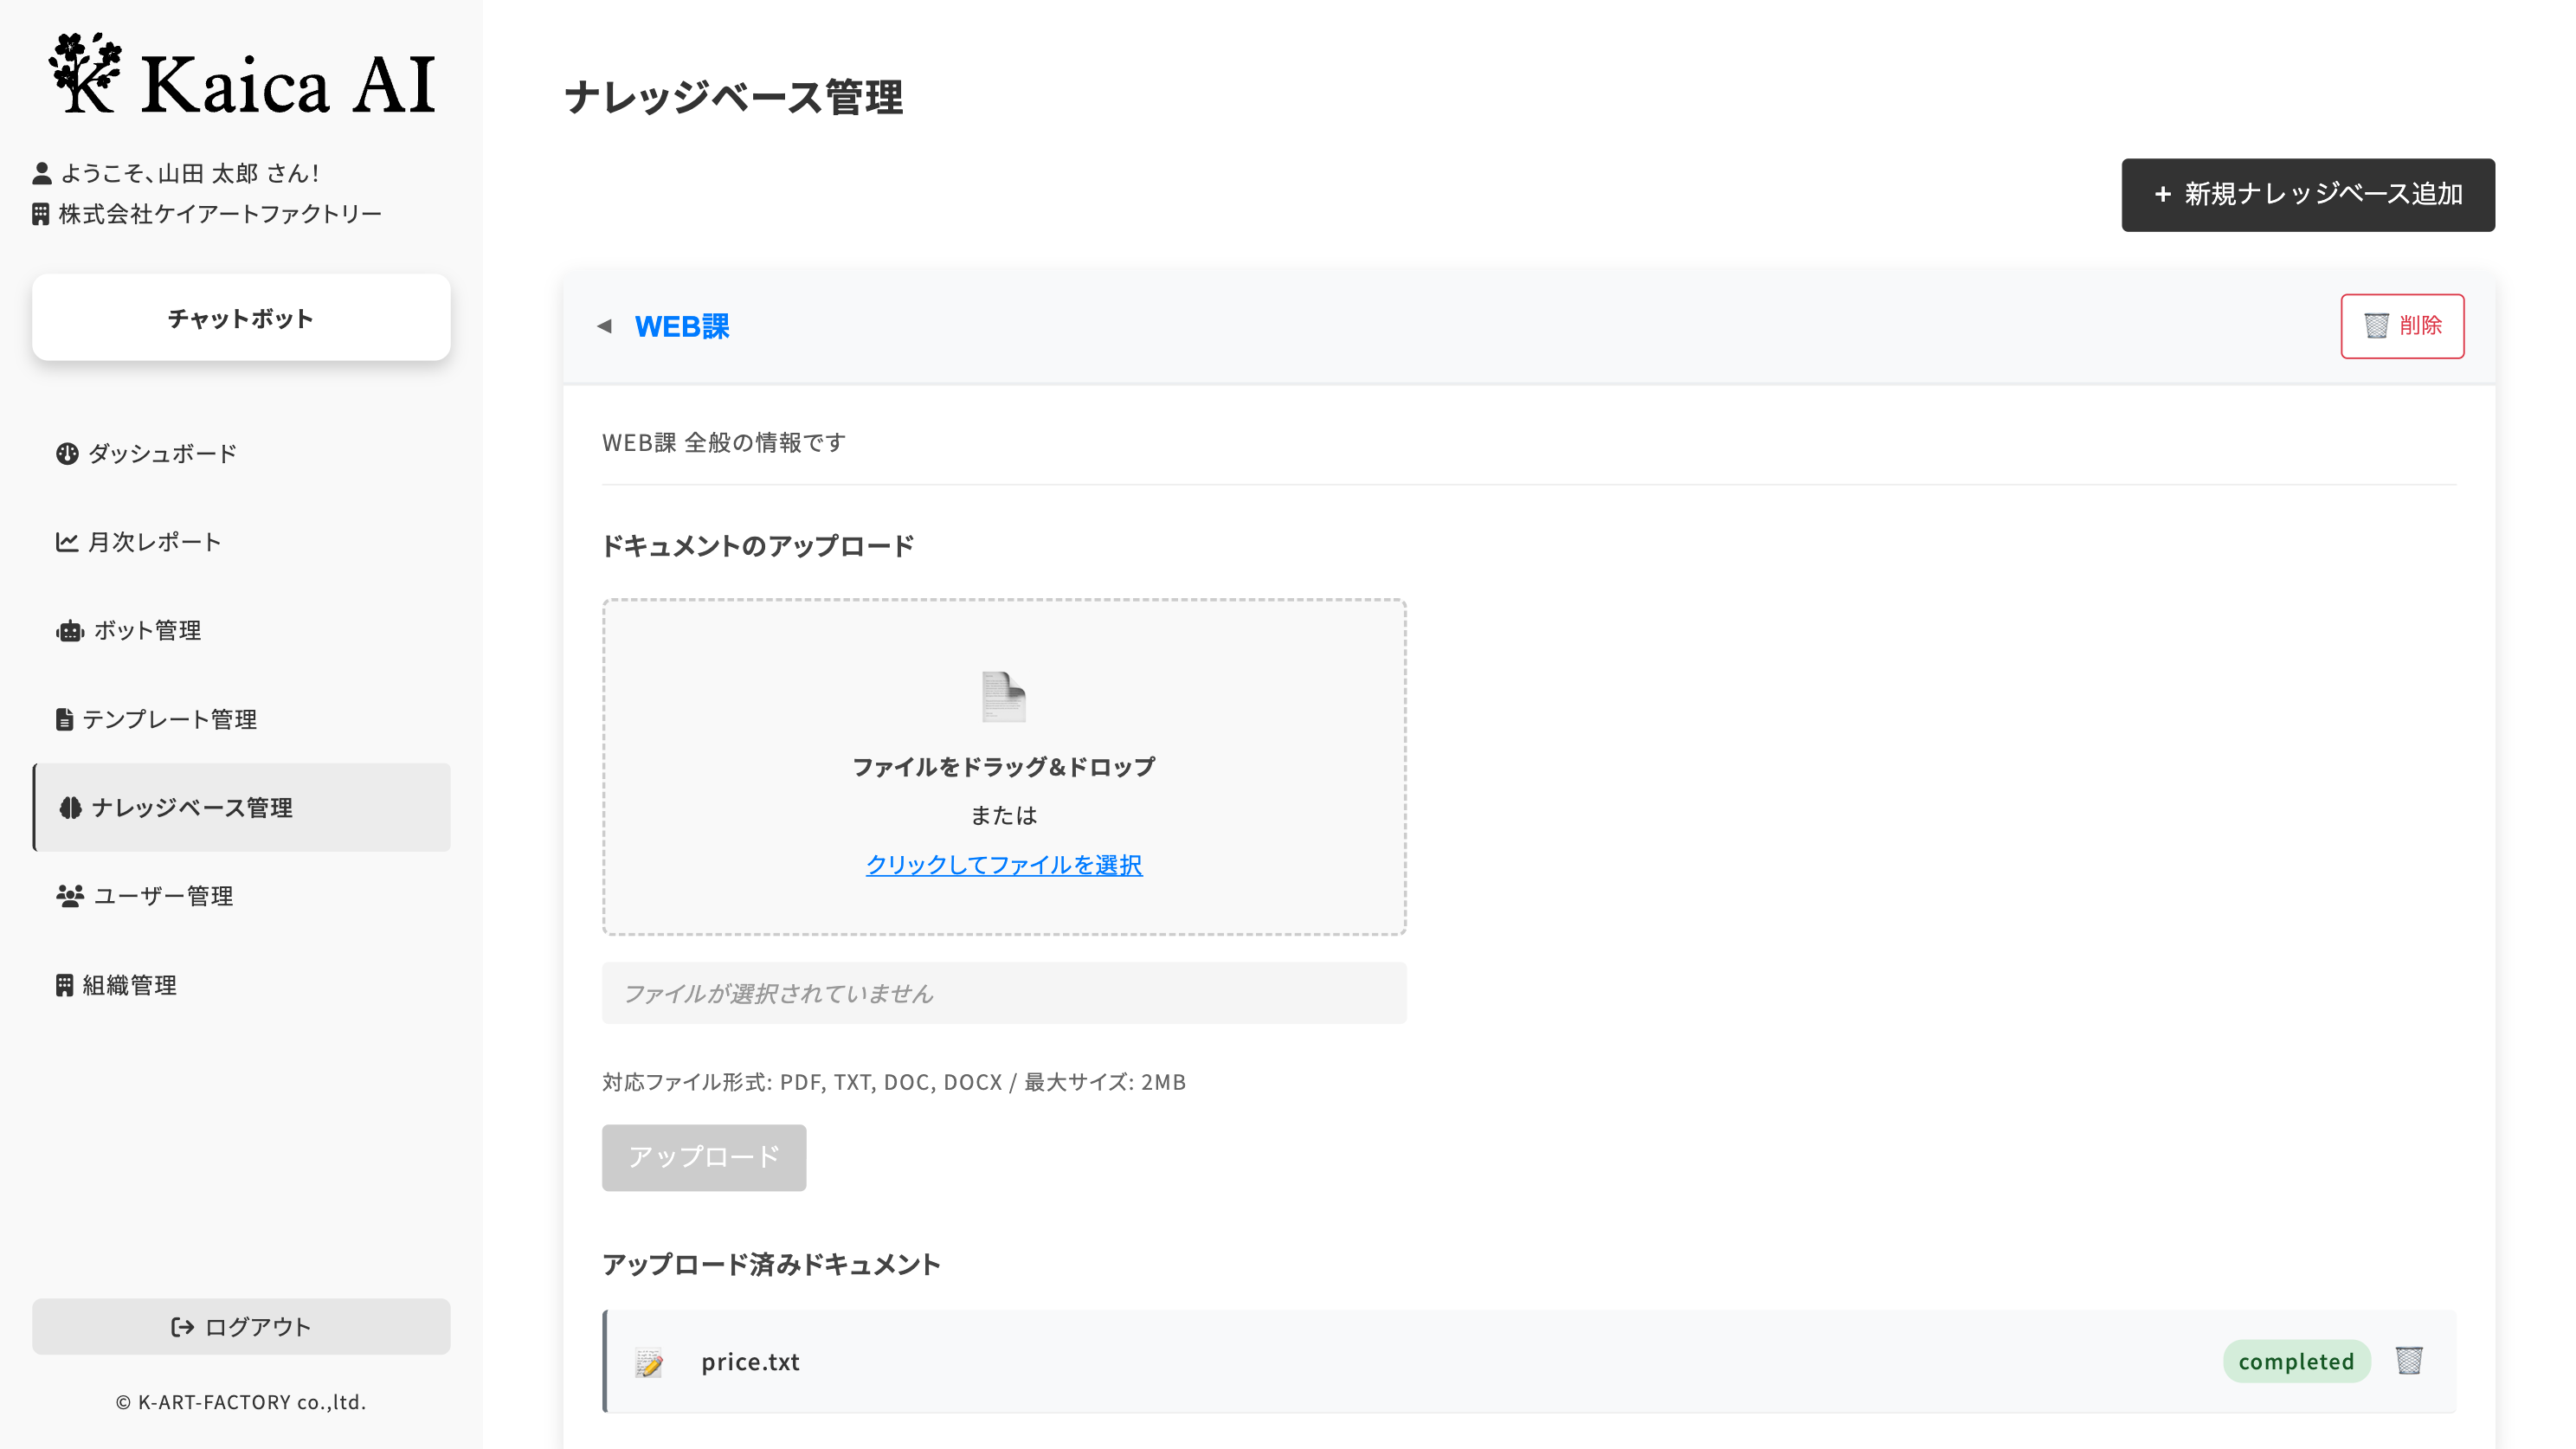Switch to the チャットボット view
2576x1449 pixels.
coord(240,317)
